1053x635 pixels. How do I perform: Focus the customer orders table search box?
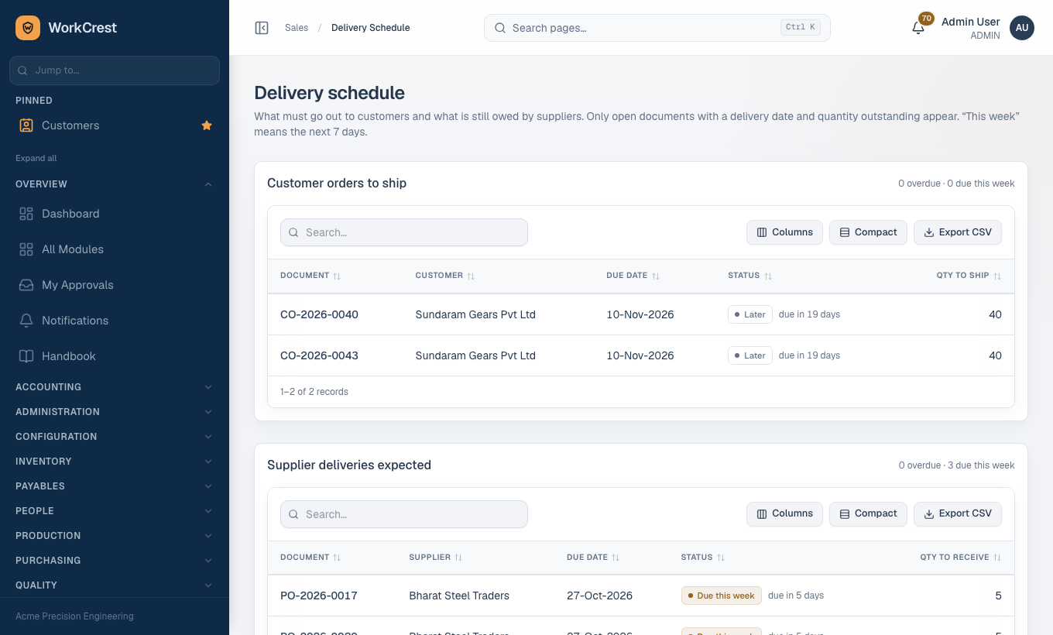click(x=404, y=232)
